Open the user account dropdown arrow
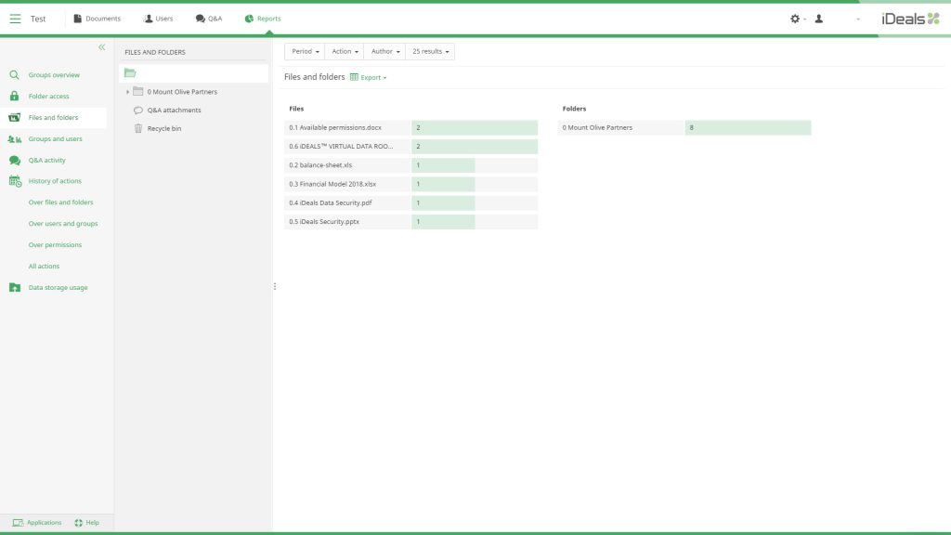 pos(858,20)
